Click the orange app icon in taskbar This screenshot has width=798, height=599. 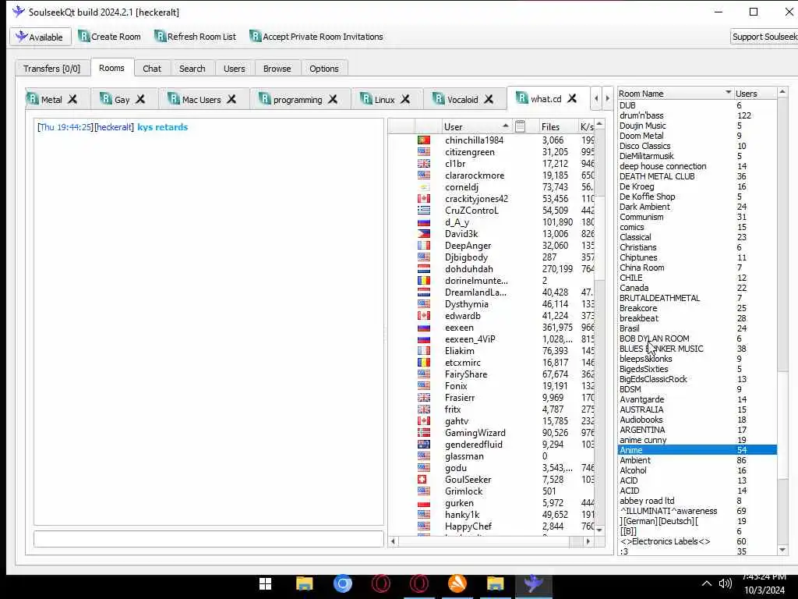click(457, 583)
